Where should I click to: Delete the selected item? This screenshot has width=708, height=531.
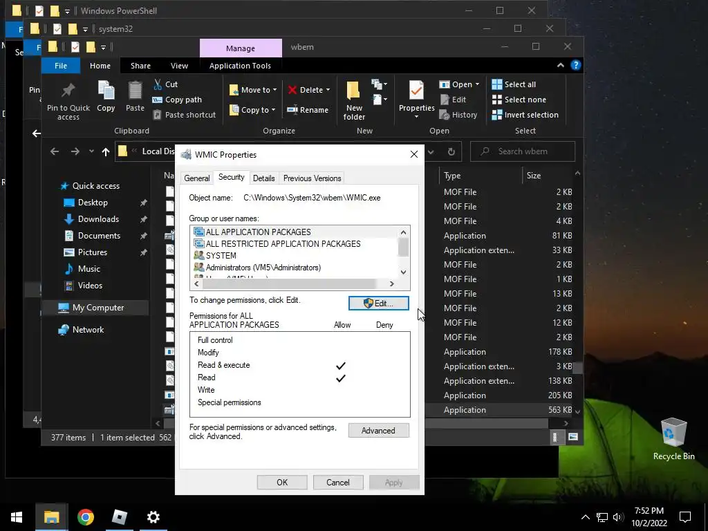[305, 90]
